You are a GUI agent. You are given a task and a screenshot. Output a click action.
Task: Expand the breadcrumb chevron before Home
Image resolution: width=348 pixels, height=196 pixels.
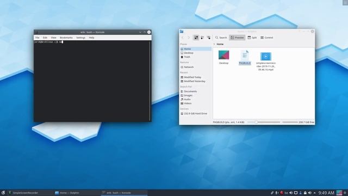coord(214,44)
